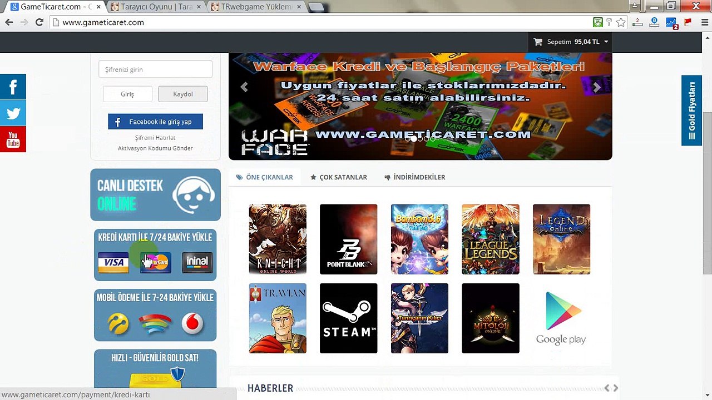Click the Warface banner image
712x400 pixels.
(420, 106)
